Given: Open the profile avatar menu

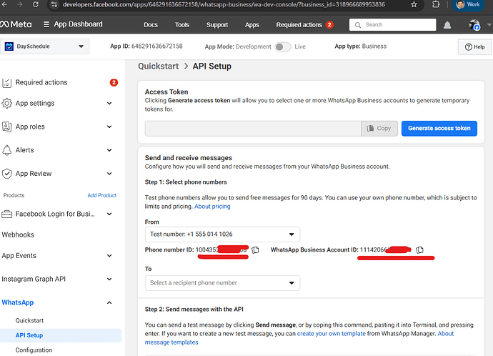Looking at the screenshot, I should click(x=474, y=25).
